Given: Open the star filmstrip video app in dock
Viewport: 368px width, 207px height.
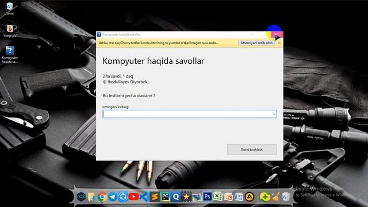Looking at the screenshot, I should [x=186, y=197].
